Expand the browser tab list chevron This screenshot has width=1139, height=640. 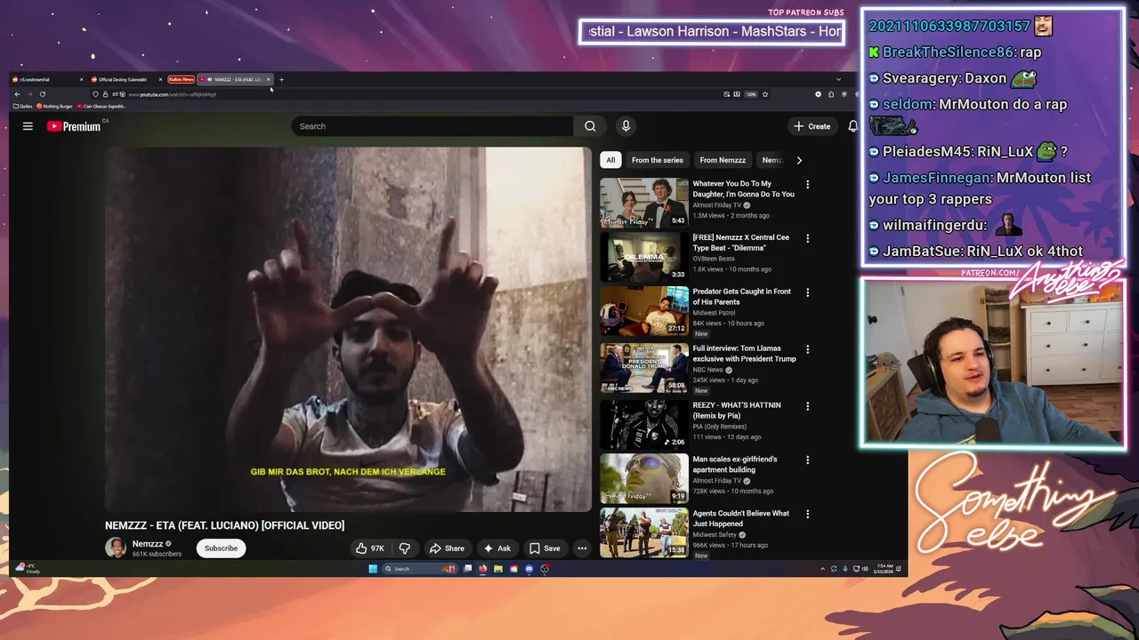click(x=837, y=79)
